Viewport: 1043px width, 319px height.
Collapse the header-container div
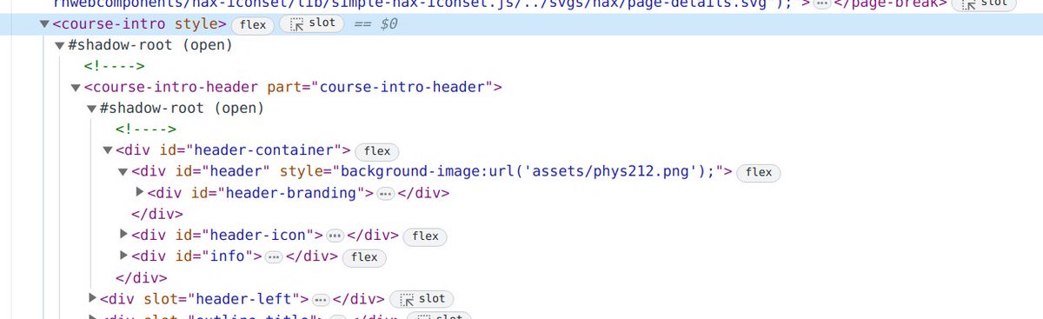(107, 150)
